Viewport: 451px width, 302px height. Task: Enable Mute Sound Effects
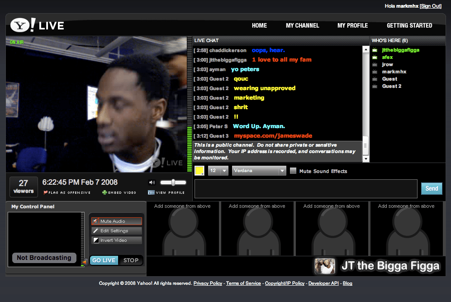293,171
